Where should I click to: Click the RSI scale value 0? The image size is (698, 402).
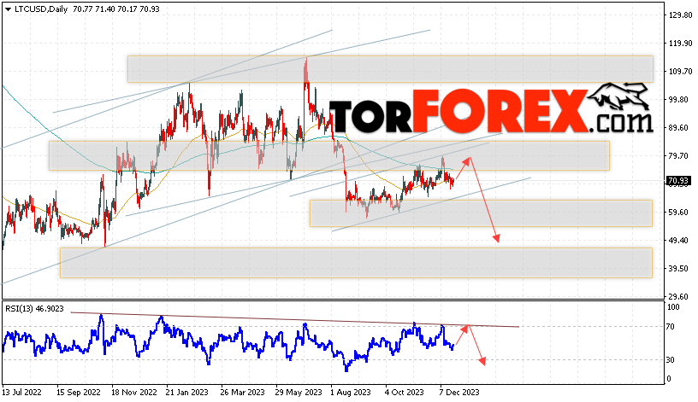(669, 379)
